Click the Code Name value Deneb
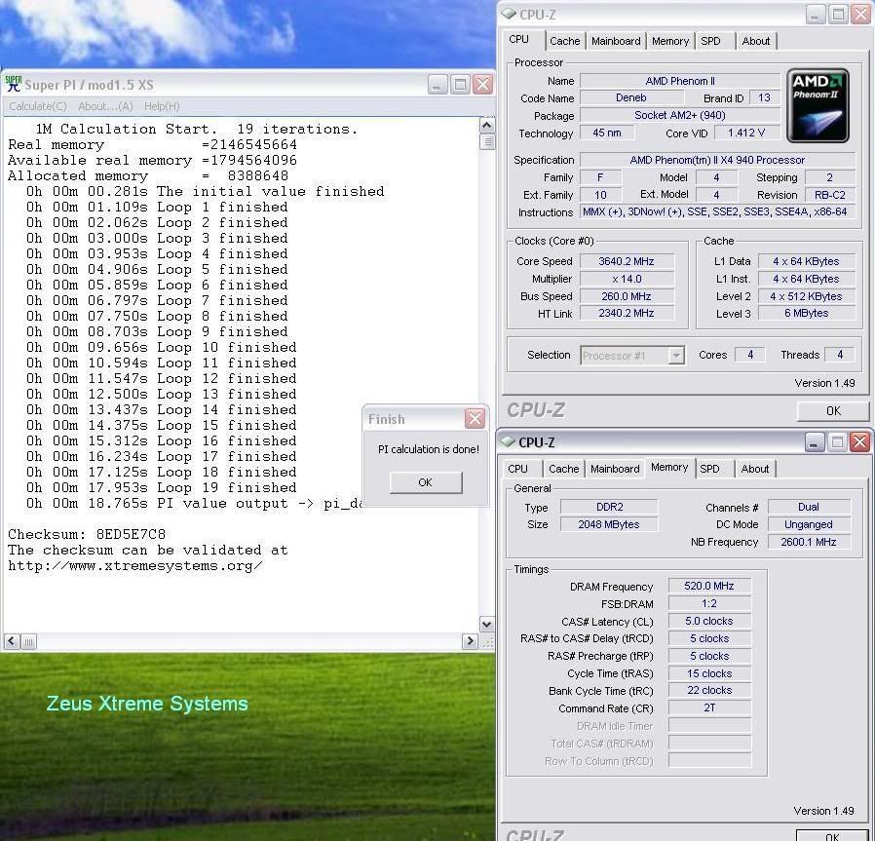Image resolution: width=875 pixels, height=841 pixels. [x=631, y=97]
